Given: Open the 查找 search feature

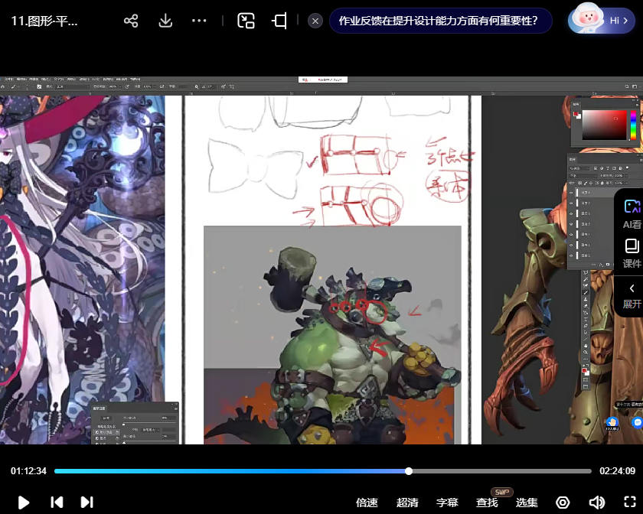Looking at the screenshot, I should coord(487,503).
